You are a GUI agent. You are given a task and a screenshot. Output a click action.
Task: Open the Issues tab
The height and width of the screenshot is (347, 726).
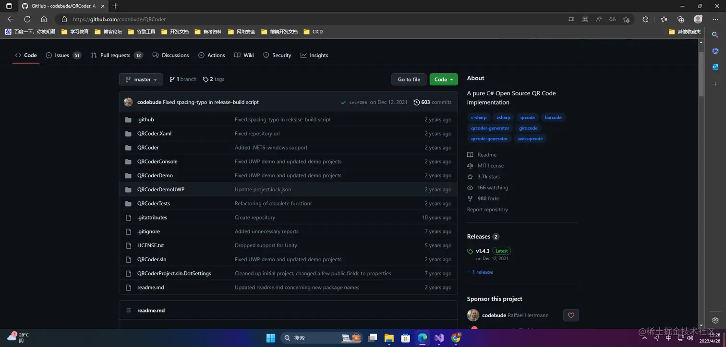63,55
